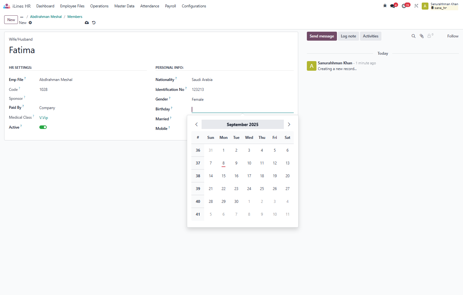Open the Payroll menu
The image size is (463, 295).
(171, 6)
